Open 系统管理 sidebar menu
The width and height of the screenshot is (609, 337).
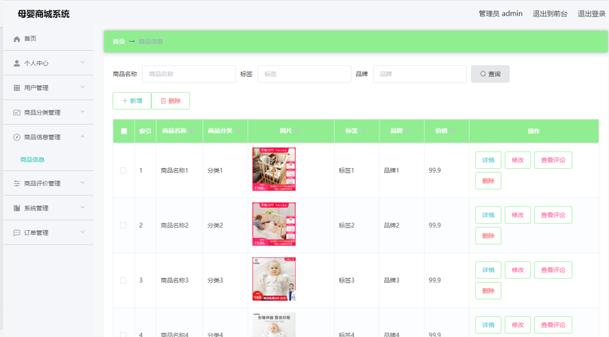point(49,208)
